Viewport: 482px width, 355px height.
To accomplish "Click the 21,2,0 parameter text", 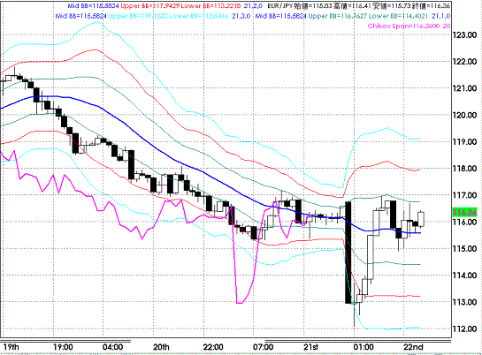I will coord(253,6).
